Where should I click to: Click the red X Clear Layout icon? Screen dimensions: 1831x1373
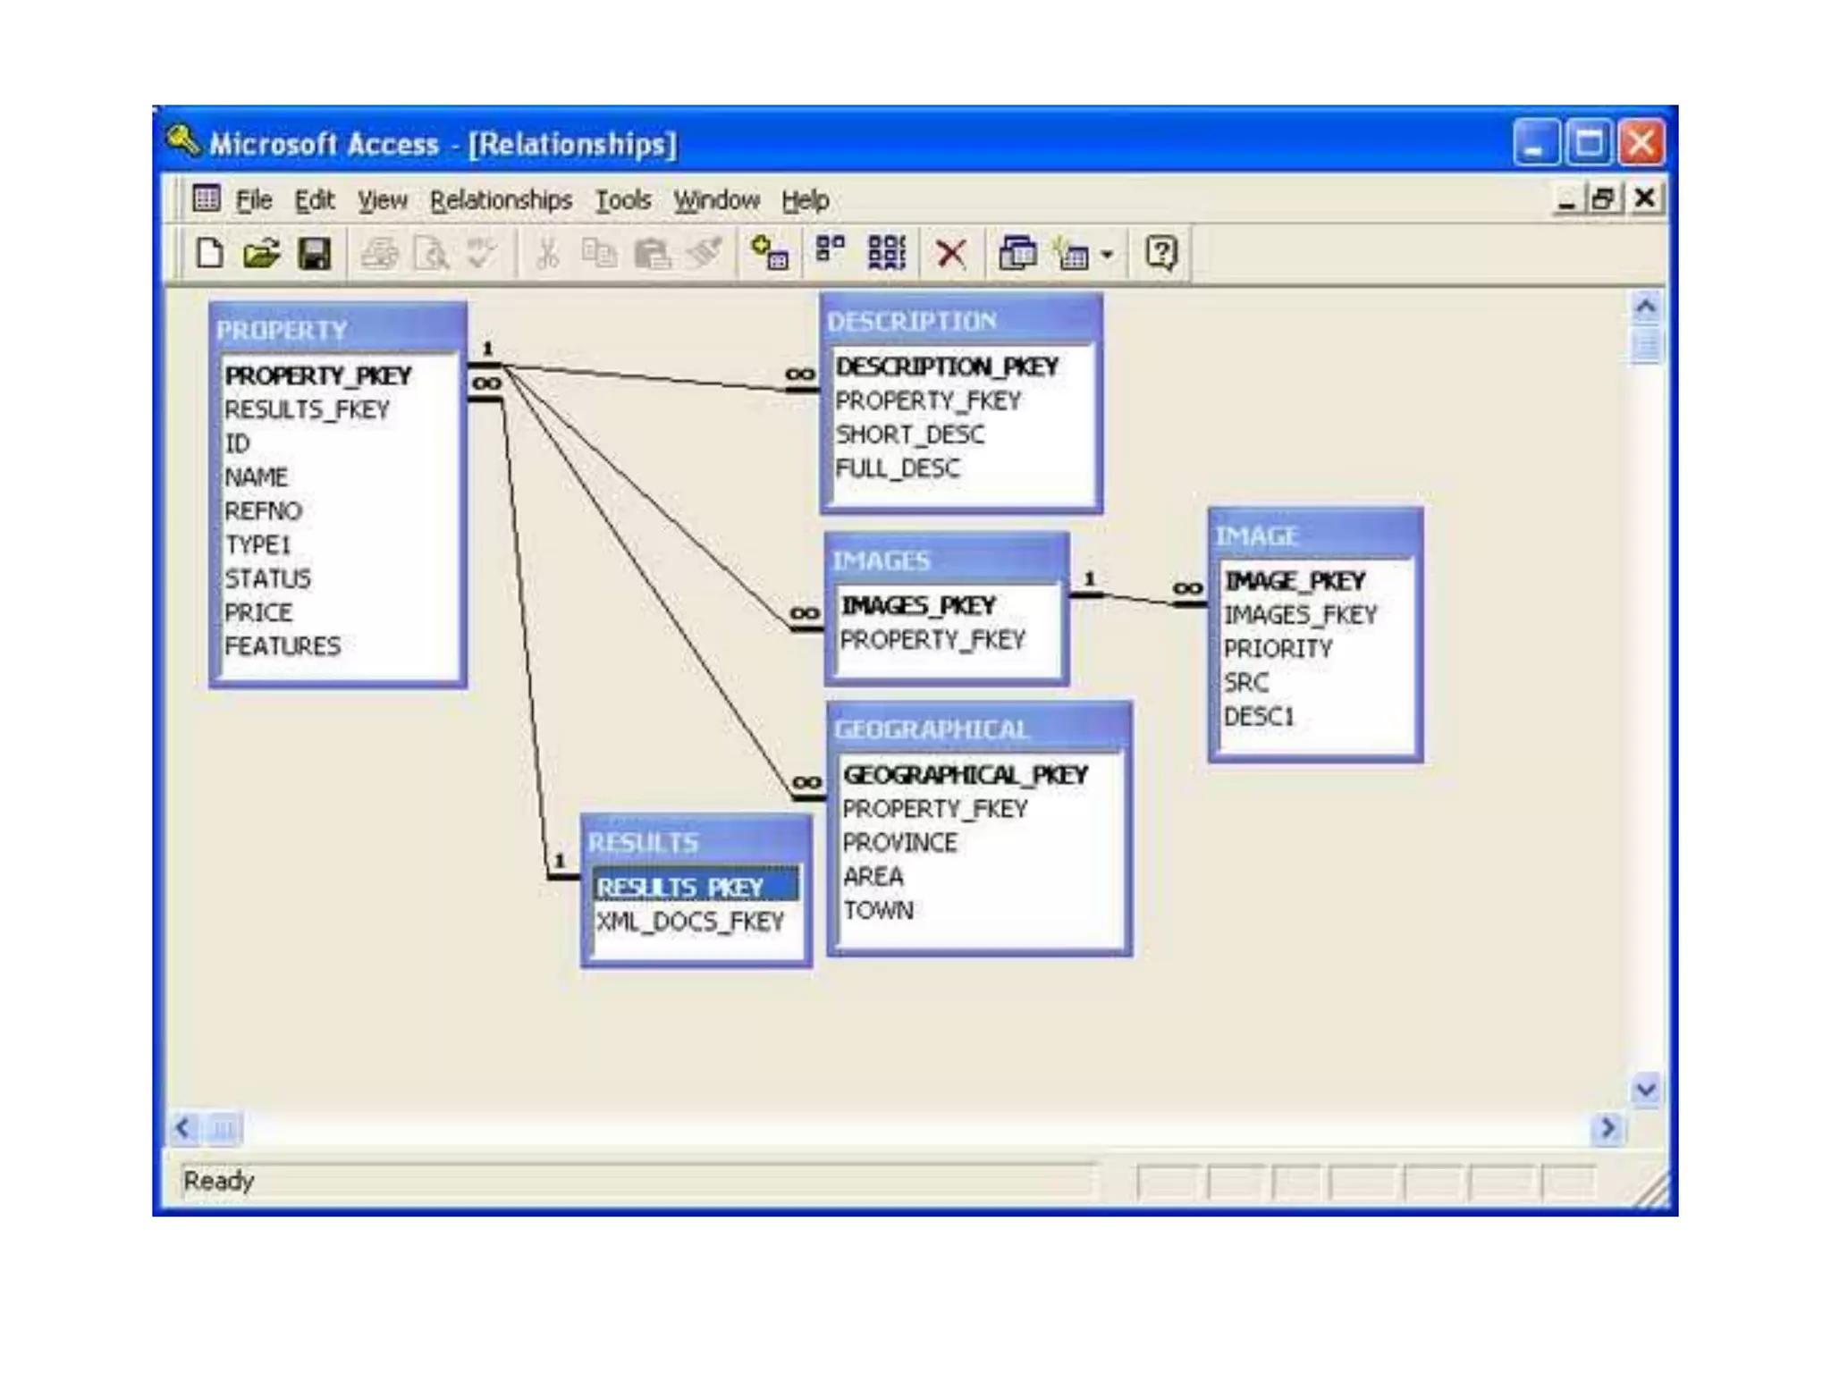[x=950, y=254]
